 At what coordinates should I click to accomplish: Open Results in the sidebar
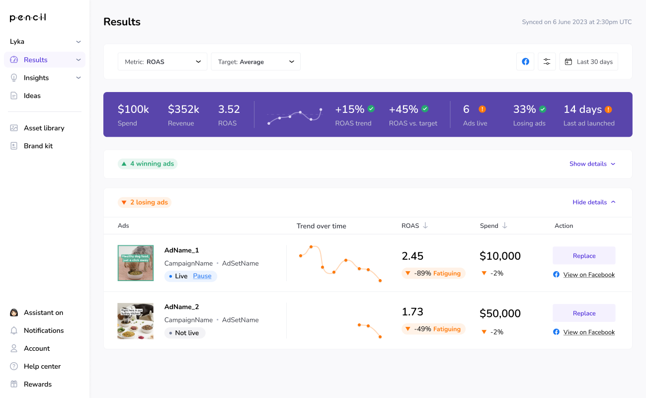[x=45, y=60]
